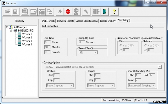Click the Iometer title bar logo
The width and height of the screenshot is (168, 104).
[3, 3]
